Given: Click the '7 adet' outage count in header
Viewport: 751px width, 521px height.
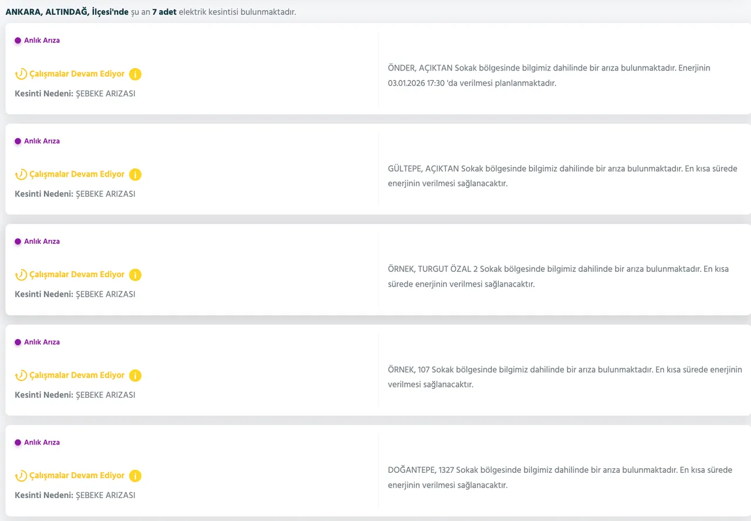Looking at the screenshot, I should [164, 12].
